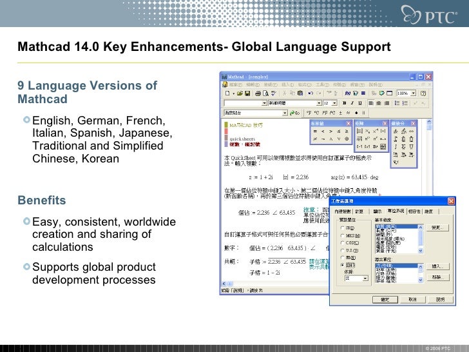Open the zoom 100% dropdown

tap(414, 93)
